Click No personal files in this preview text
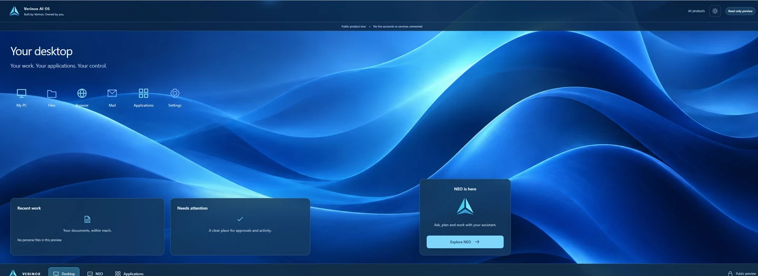The height and width of the screenshot is (276, 758). click(x=39, y=240)
